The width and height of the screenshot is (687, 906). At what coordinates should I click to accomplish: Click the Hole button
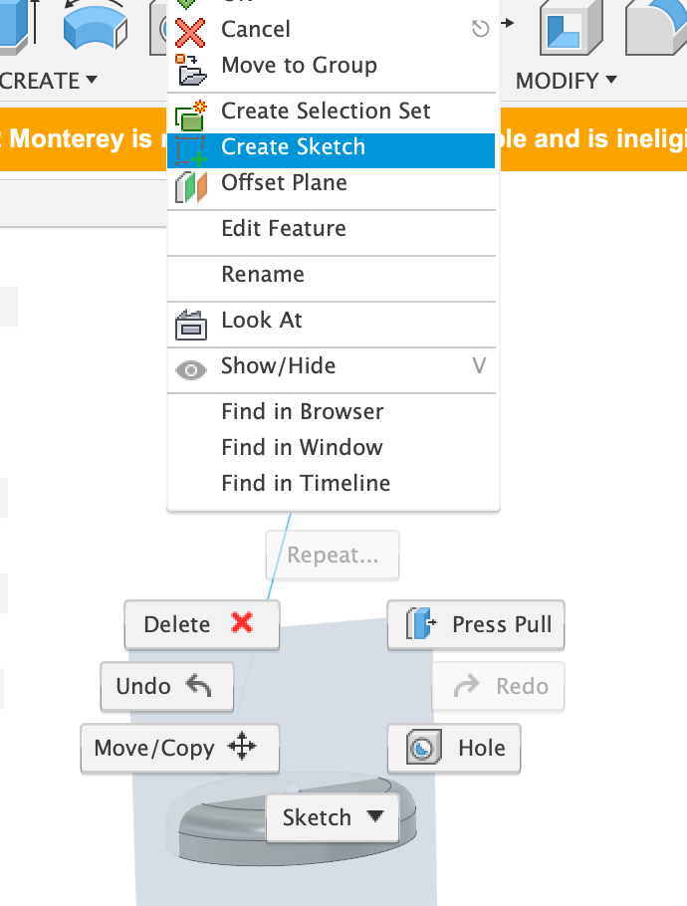click(x=454, y=749)
